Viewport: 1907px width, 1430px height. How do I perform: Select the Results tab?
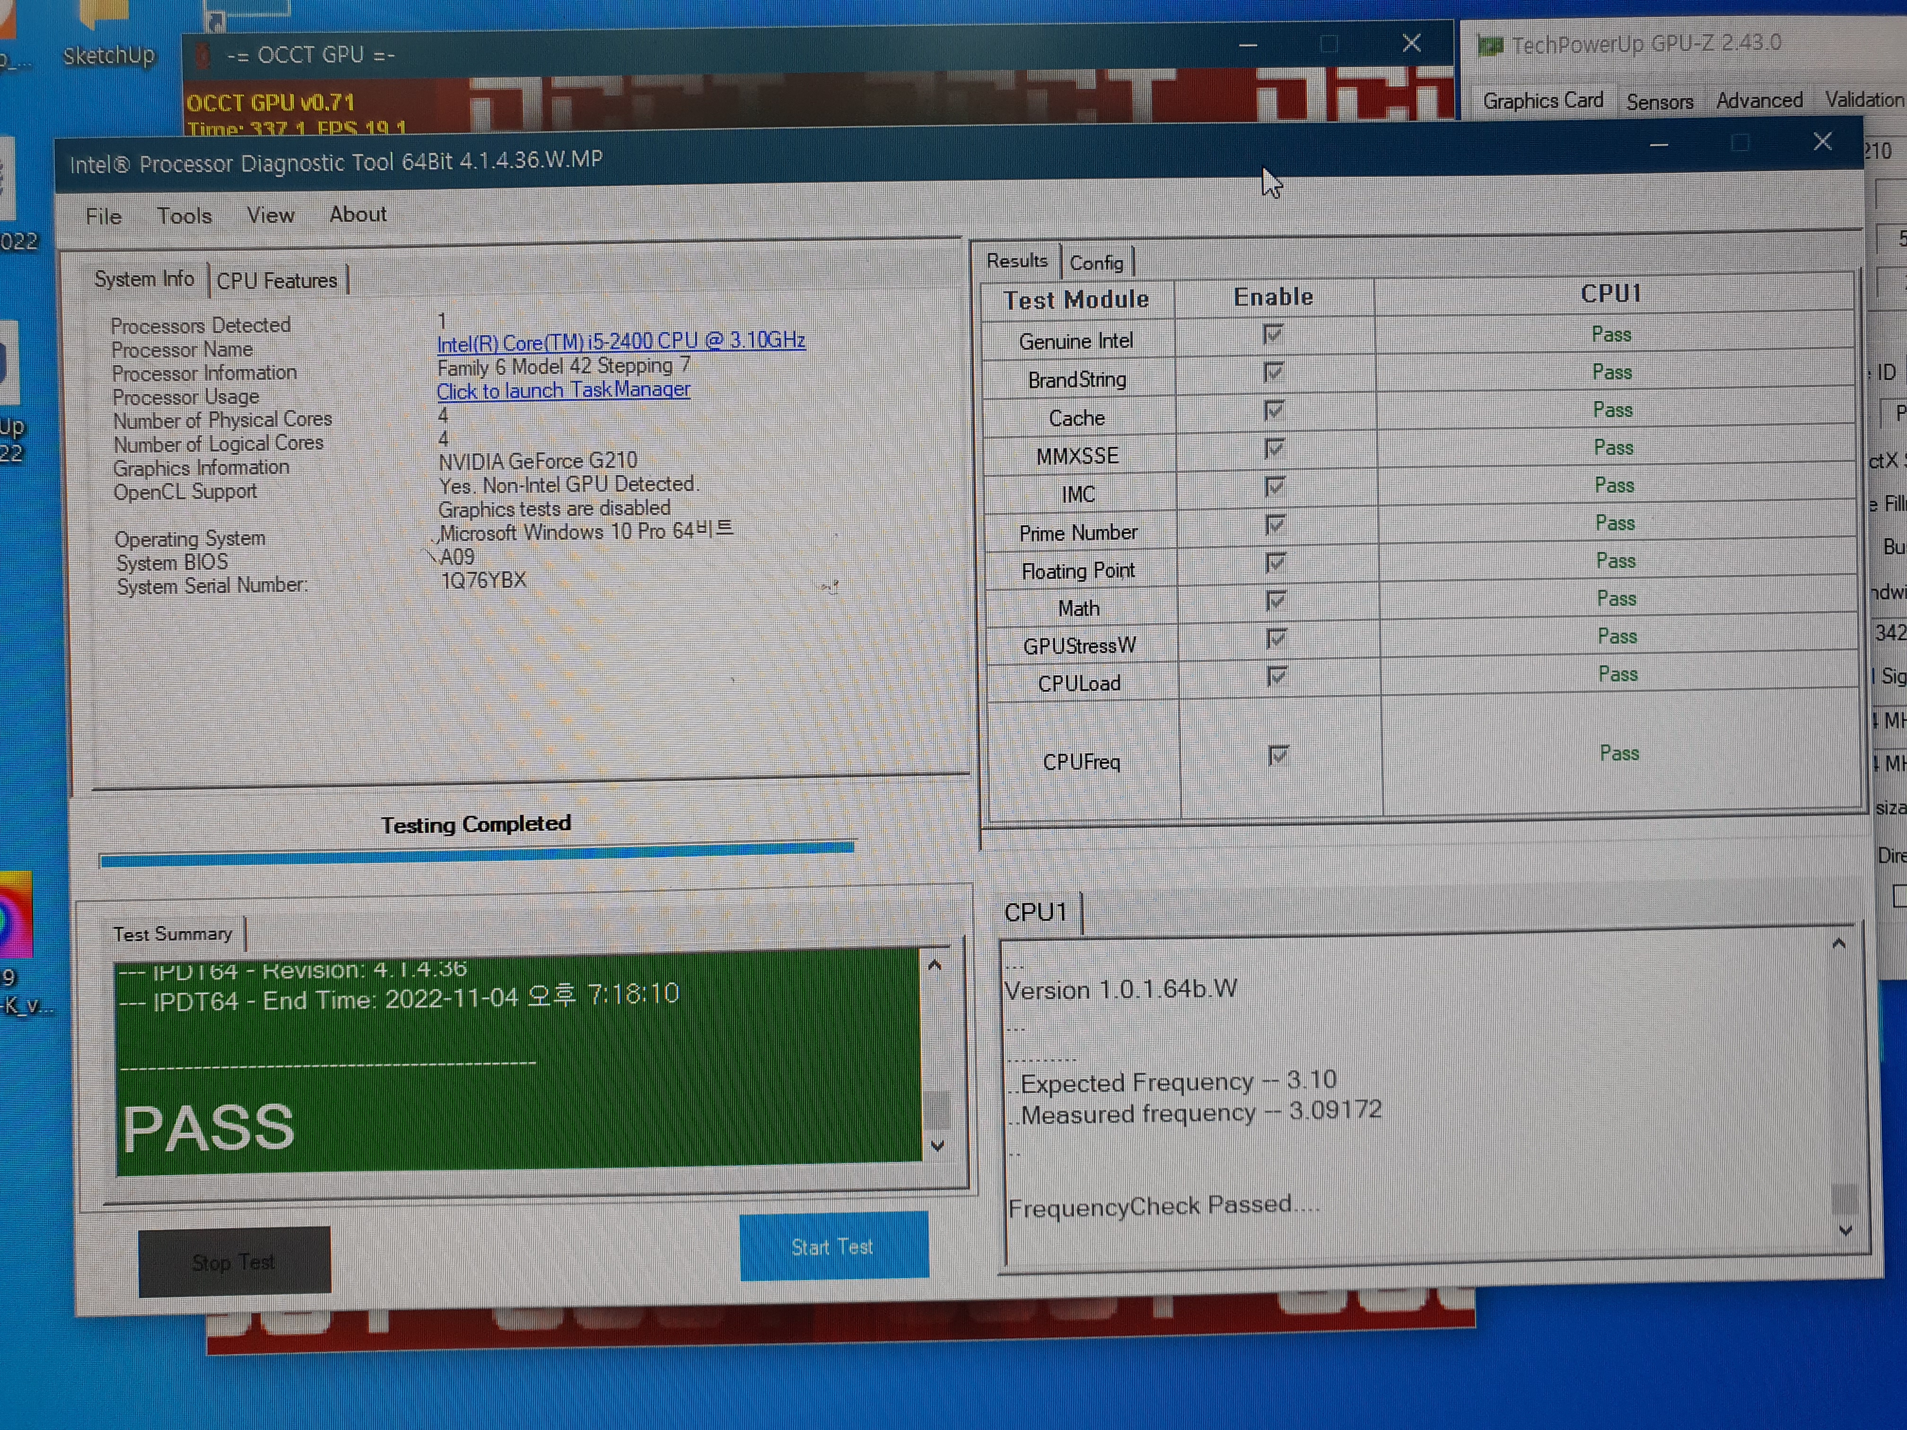[1016, 260]
